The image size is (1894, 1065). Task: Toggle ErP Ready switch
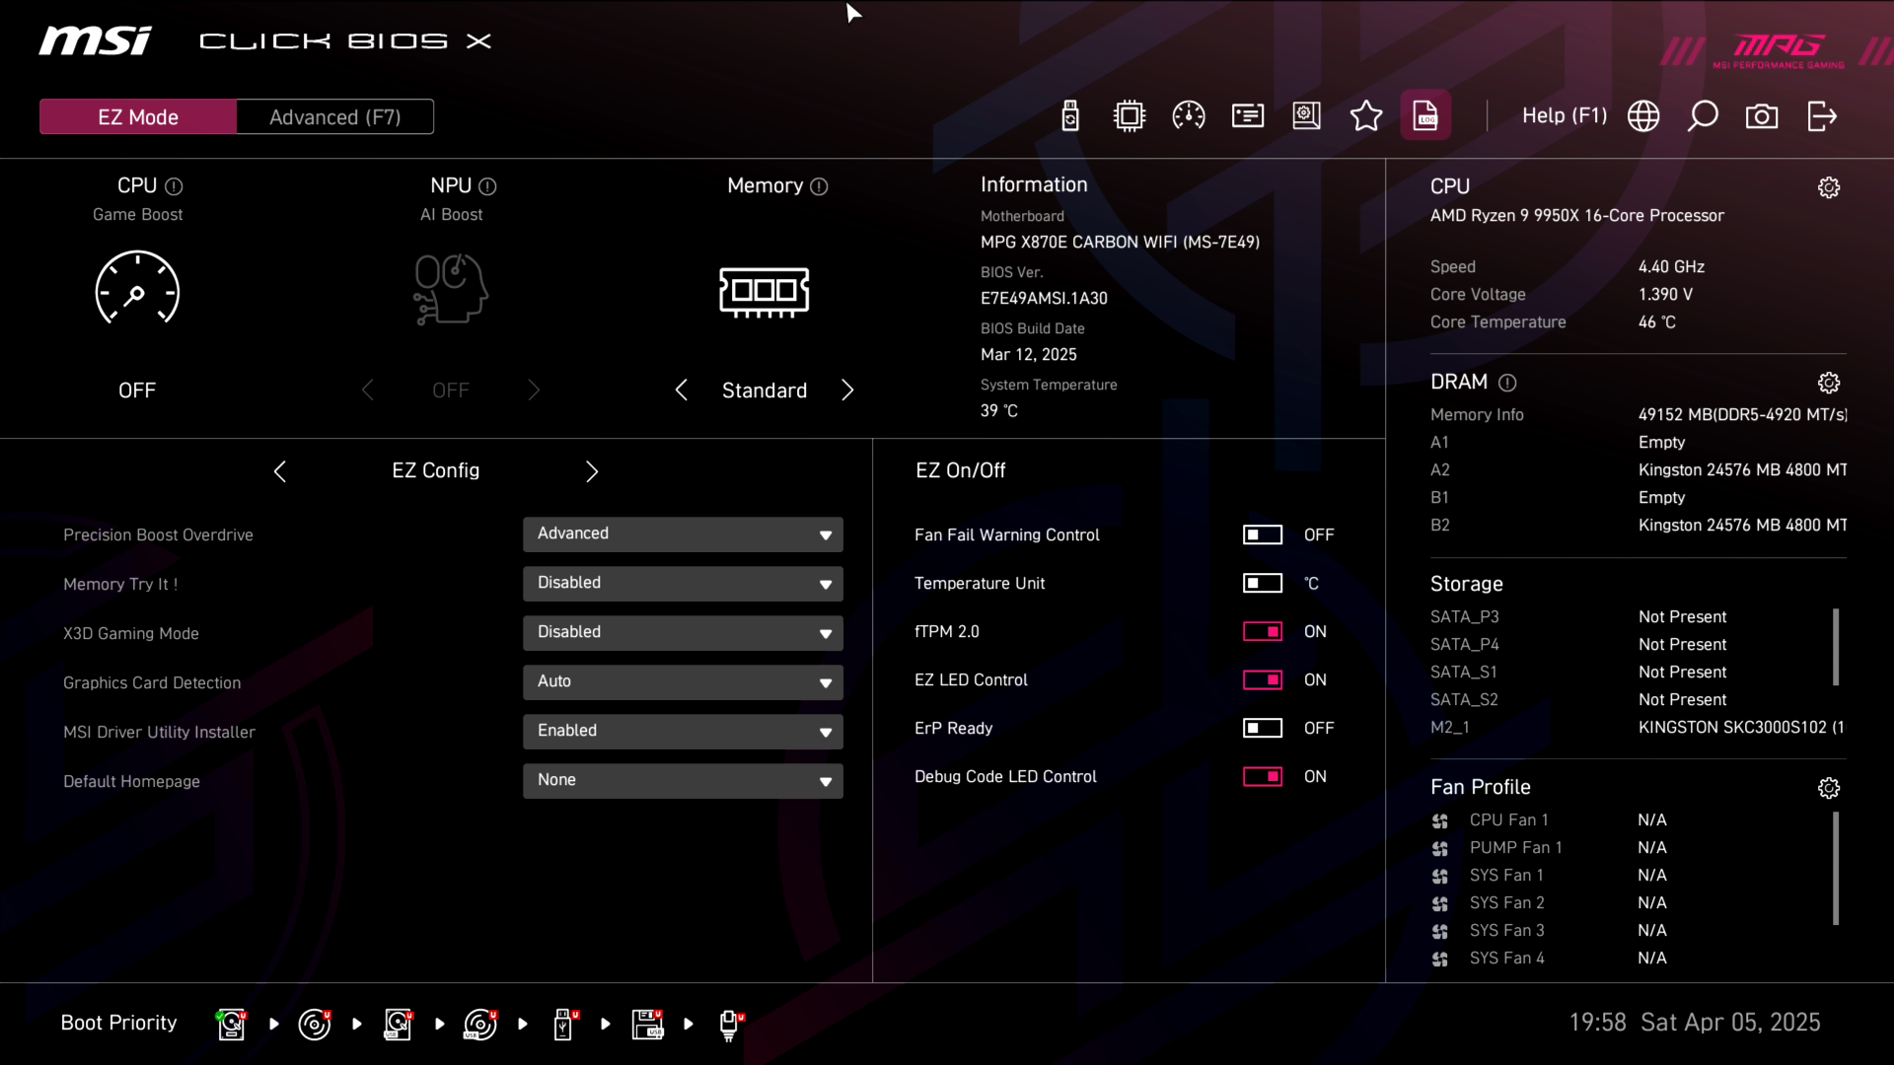[1263, 728]
